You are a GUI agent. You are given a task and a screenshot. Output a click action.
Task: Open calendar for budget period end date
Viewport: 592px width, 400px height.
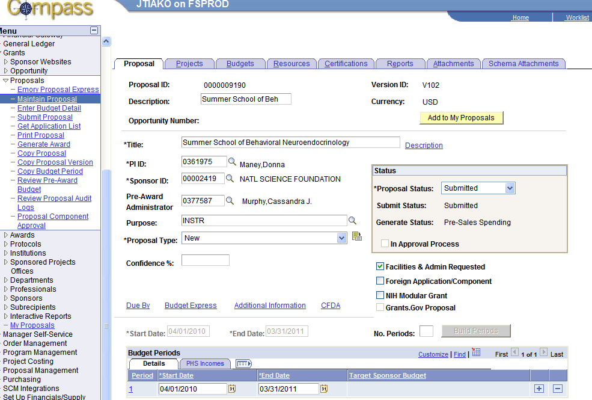tap(324, 389)
